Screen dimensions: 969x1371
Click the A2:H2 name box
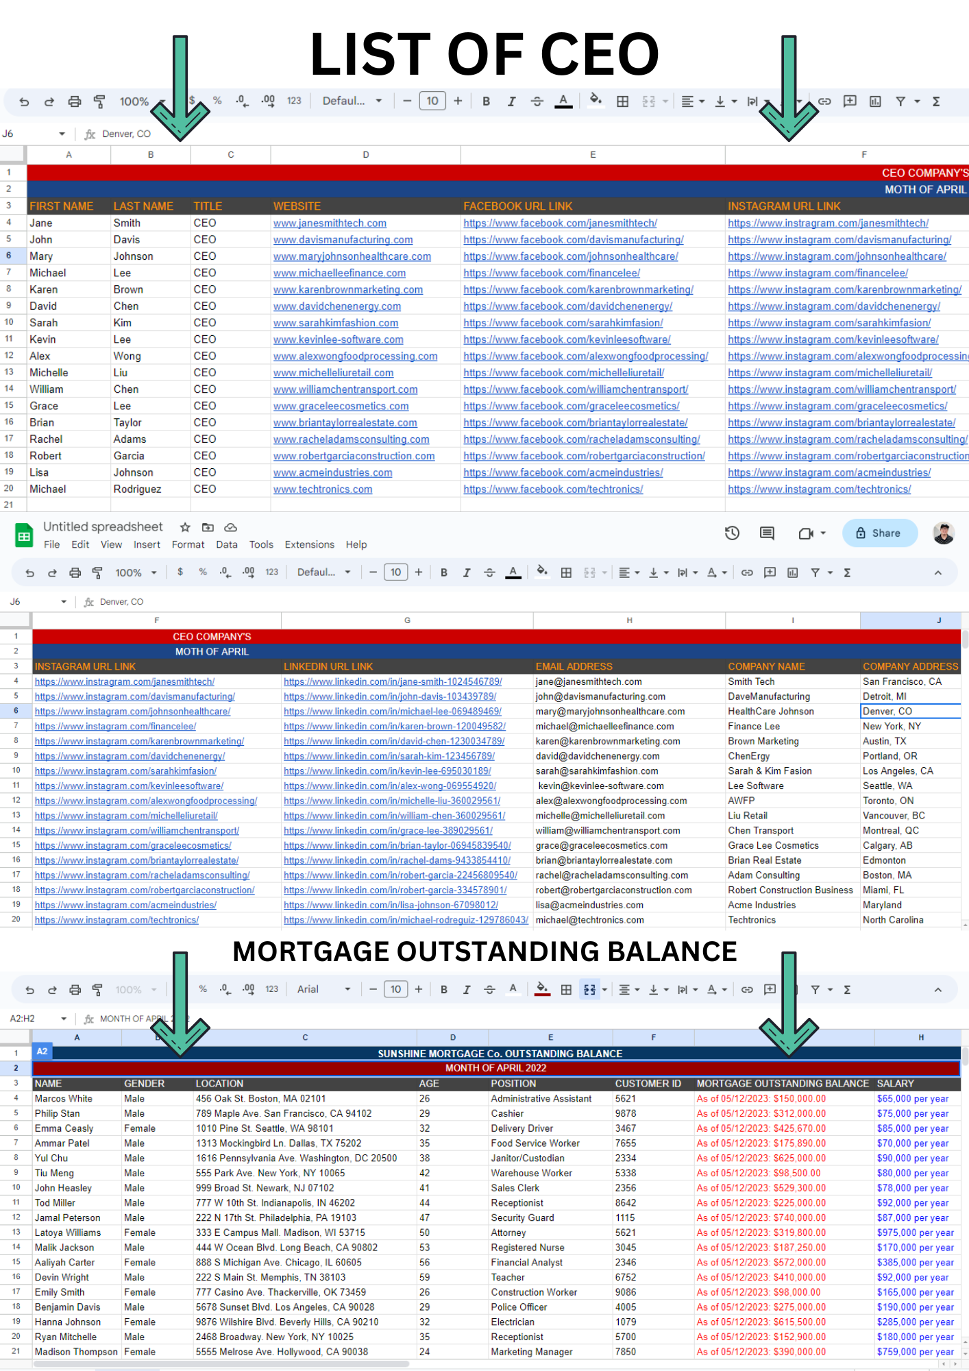pos(37,1019)
